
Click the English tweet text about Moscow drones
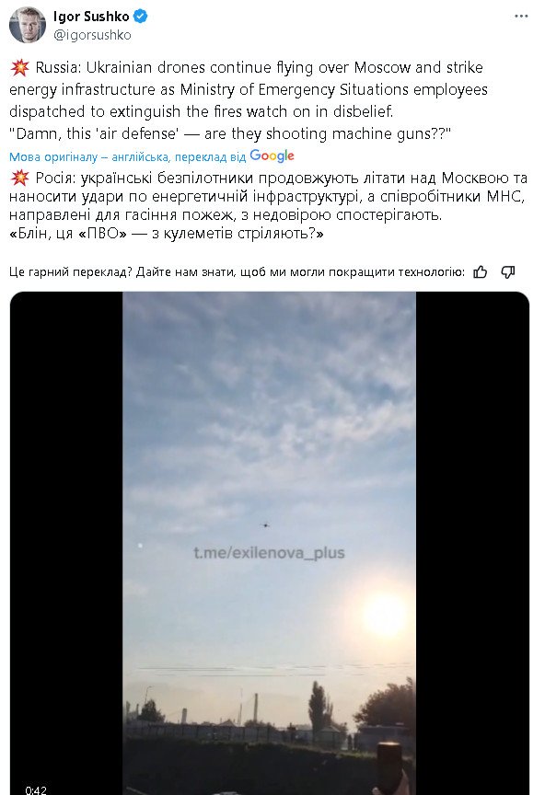point(249,100)
